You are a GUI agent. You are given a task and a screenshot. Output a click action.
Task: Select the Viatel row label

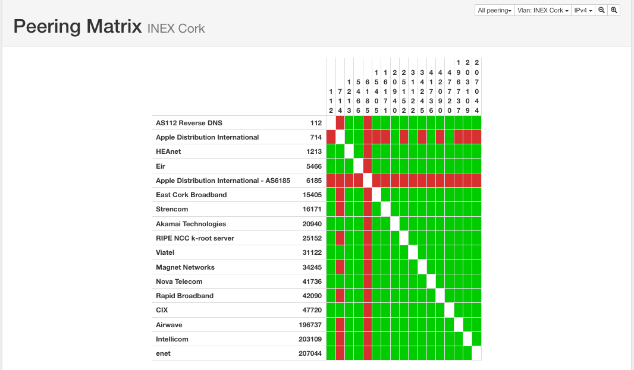tap(165, 252)
